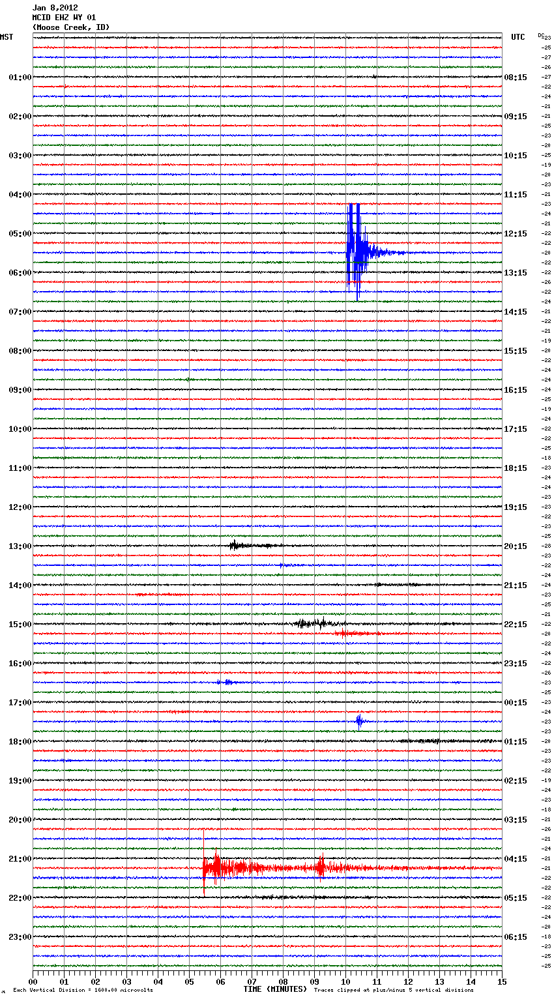Image resolution: width=554 pixels, height=999 pixels.
Task: Click the '22:15' UTC time label
Action: (x=516, y=625)
